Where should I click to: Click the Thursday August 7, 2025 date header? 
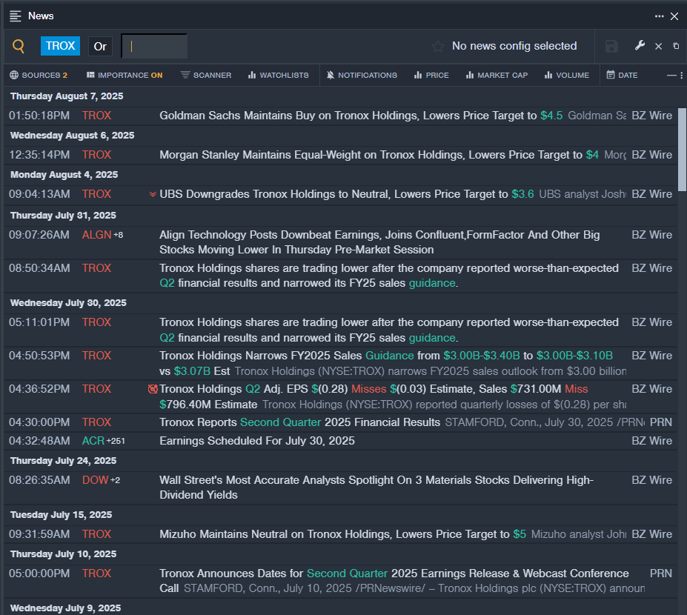67,96
